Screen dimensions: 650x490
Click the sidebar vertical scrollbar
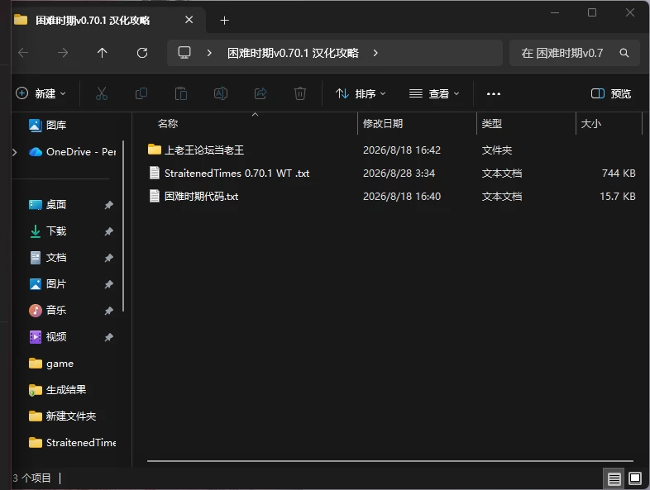(x=123, y=226)
